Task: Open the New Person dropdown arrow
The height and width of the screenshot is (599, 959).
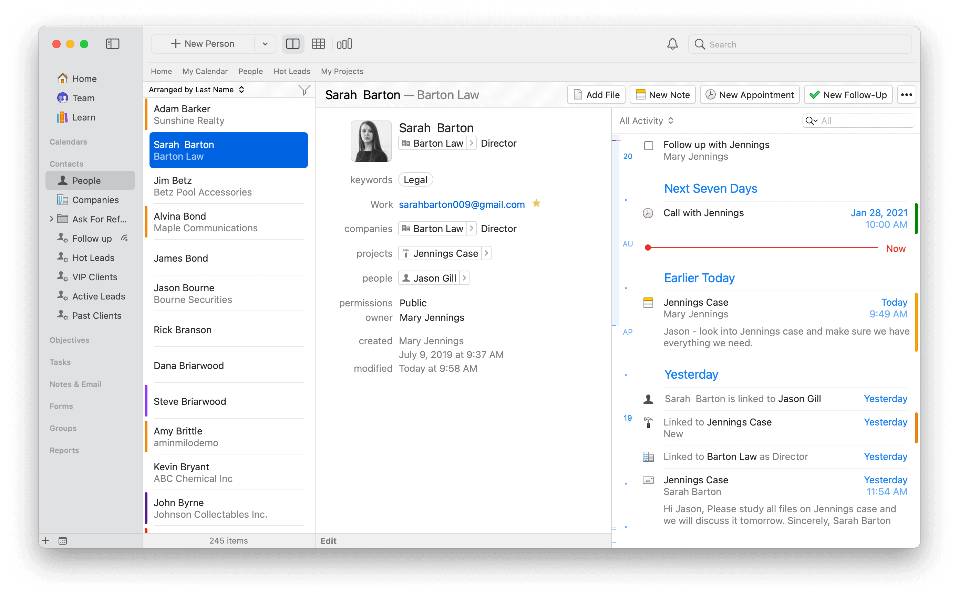Action: [265, 44]
